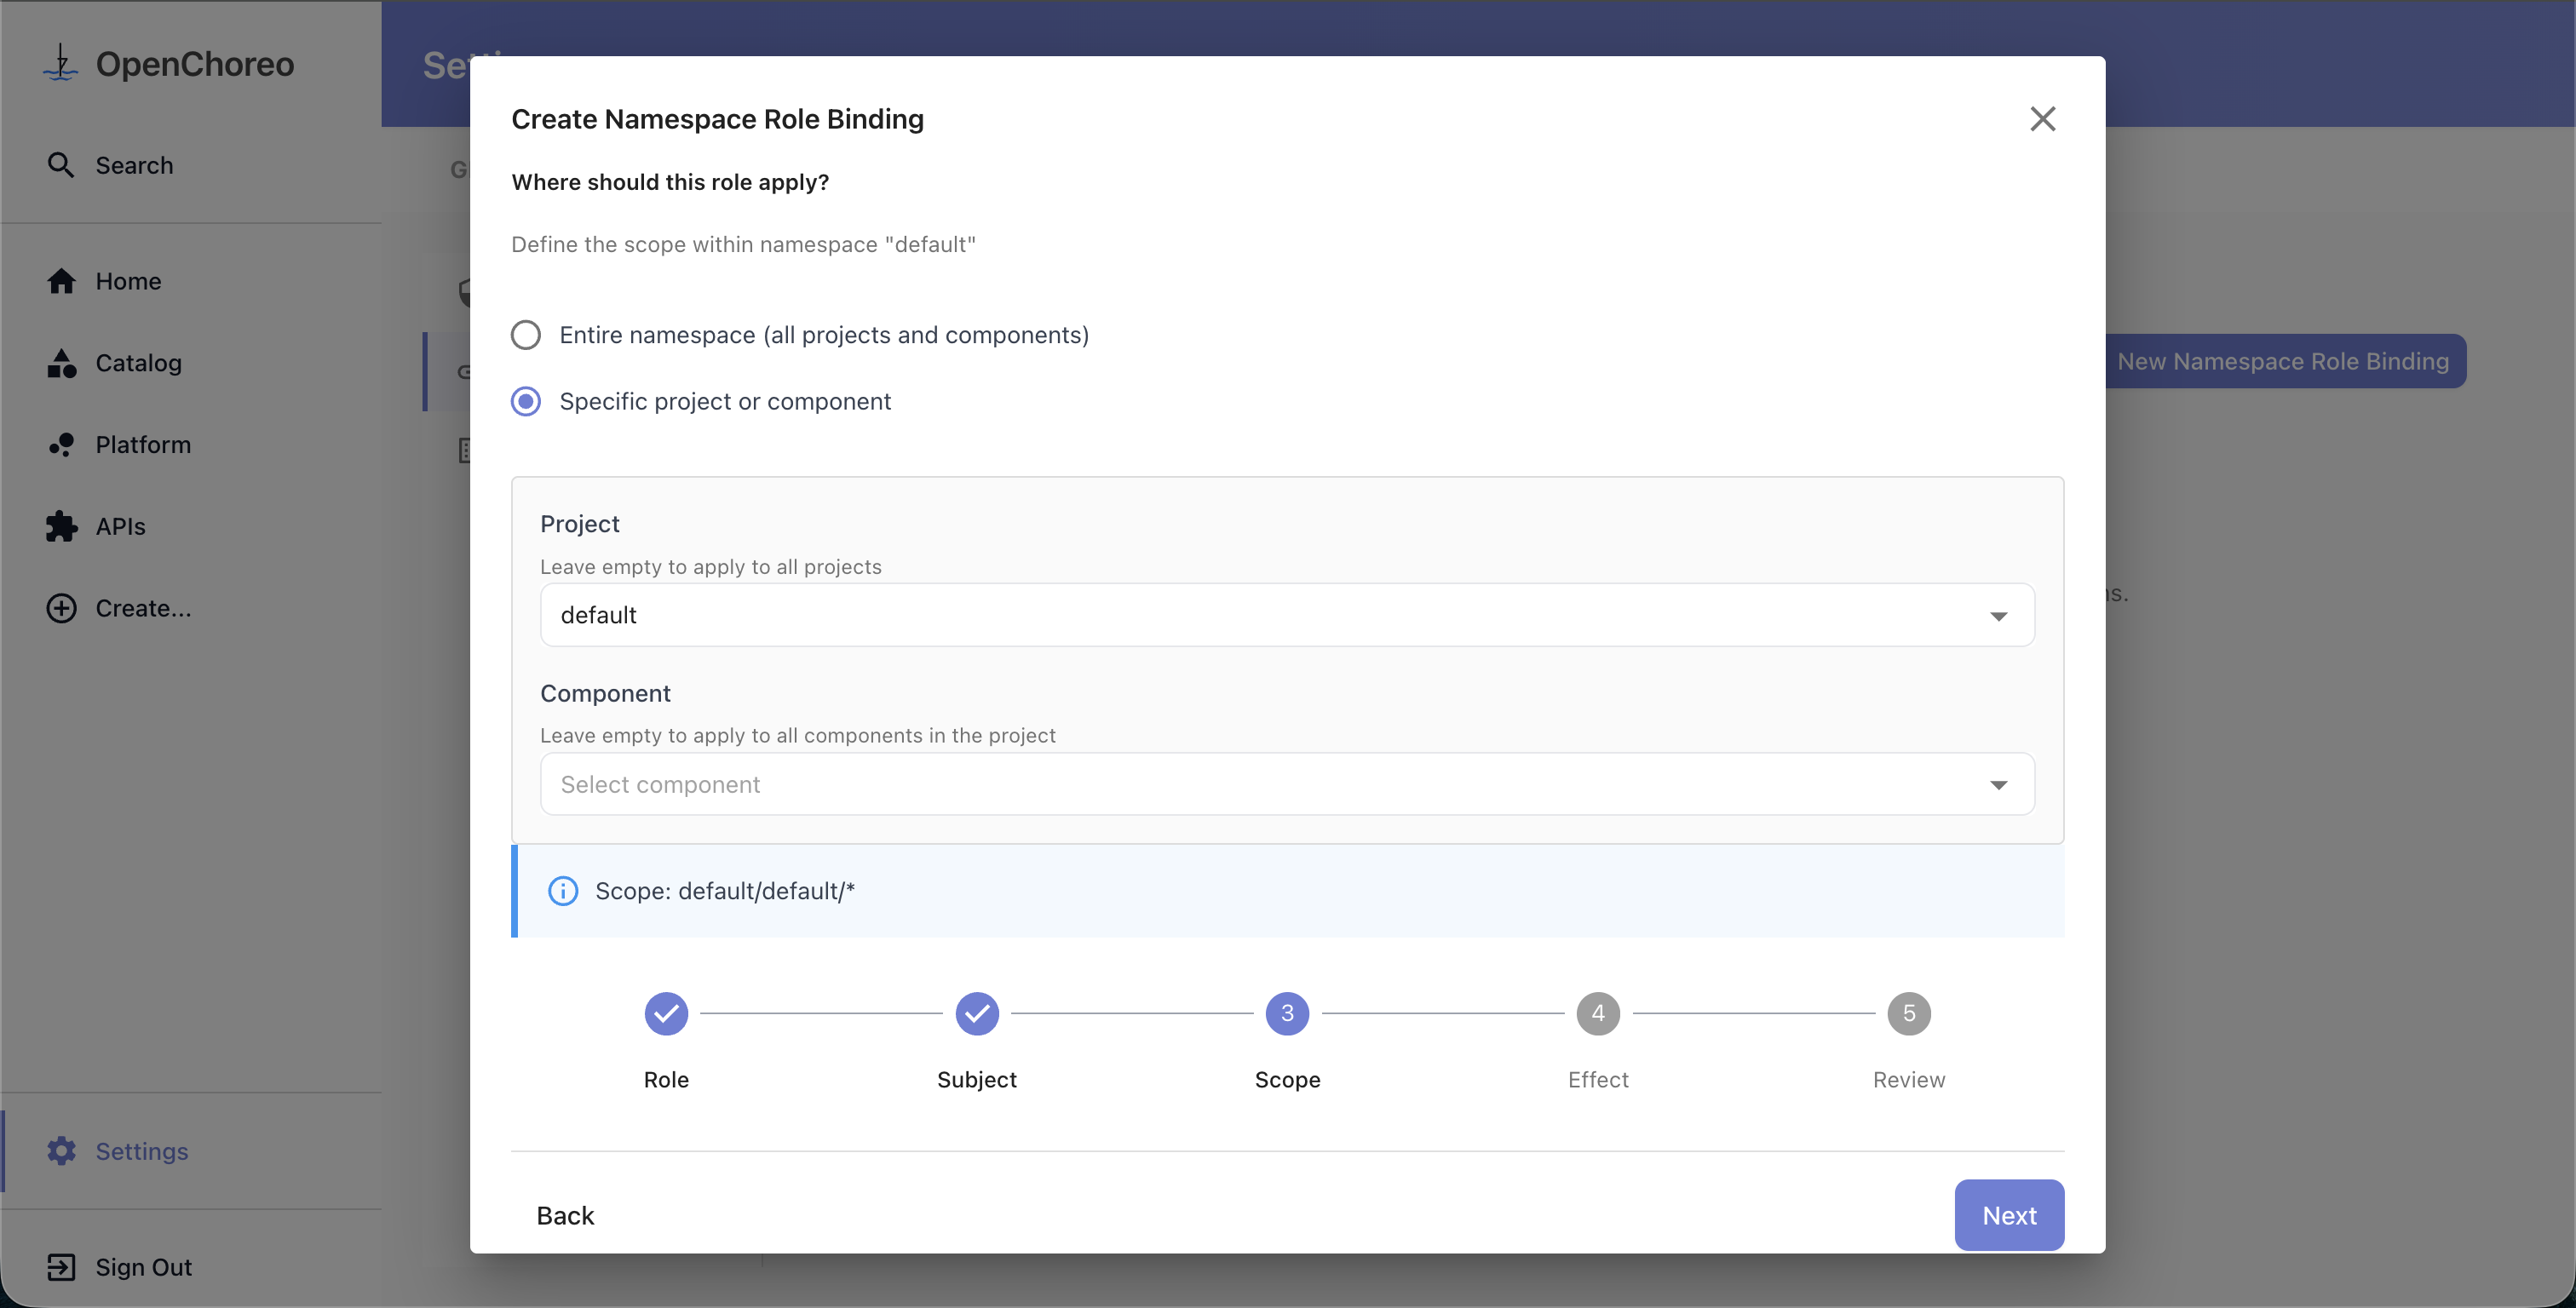The height and width of the screenshot is (1308, 2576).
Task: Click the Create plus-circle icon
Action: (61, 608)
